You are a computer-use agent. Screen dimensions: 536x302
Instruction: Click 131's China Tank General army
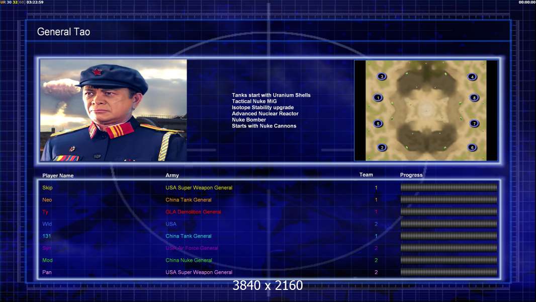pyautogui.click(x=189, y=236)
